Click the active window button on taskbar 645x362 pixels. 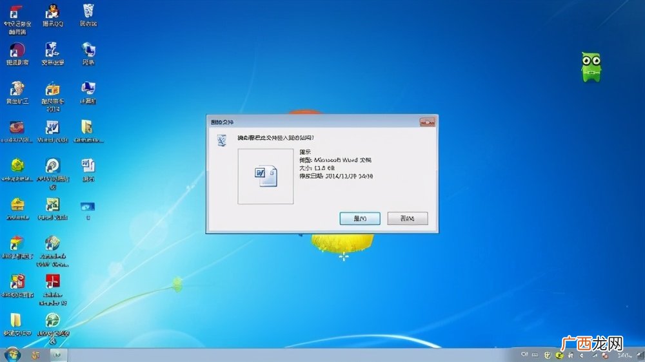59,355
